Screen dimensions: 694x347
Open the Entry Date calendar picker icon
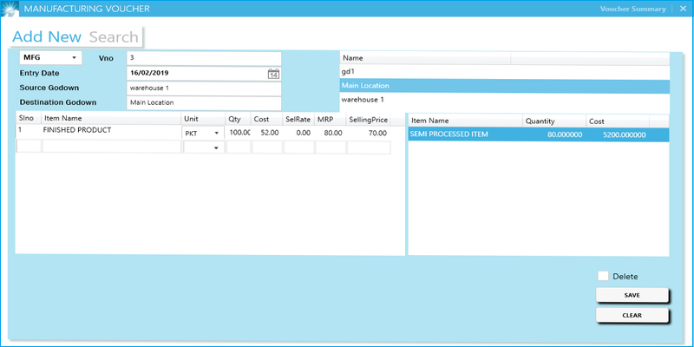[x=273, y=74]
